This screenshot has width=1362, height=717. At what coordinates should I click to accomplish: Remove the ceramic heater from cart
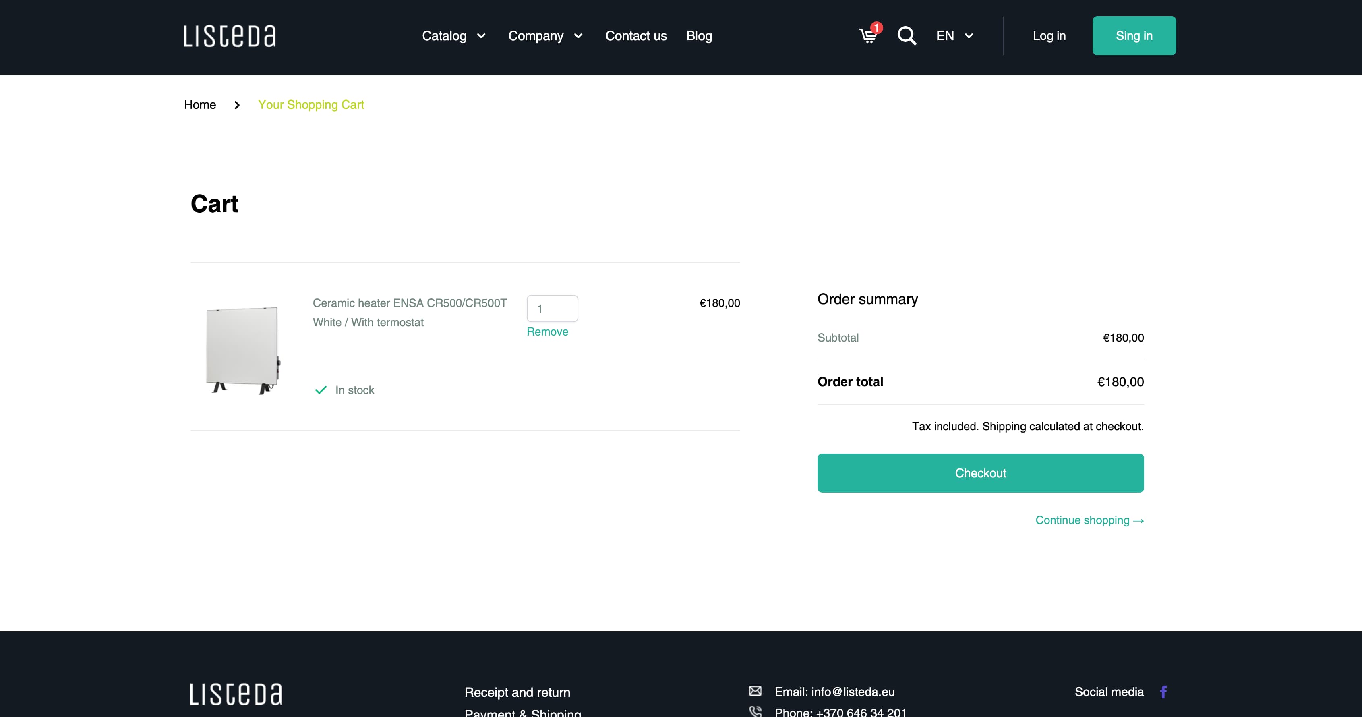[547, 332]
